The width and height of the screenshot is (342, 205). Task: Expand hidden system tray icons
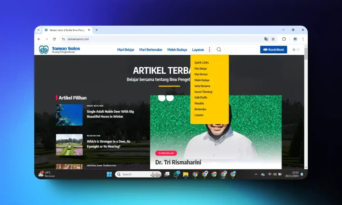[256, 174]
